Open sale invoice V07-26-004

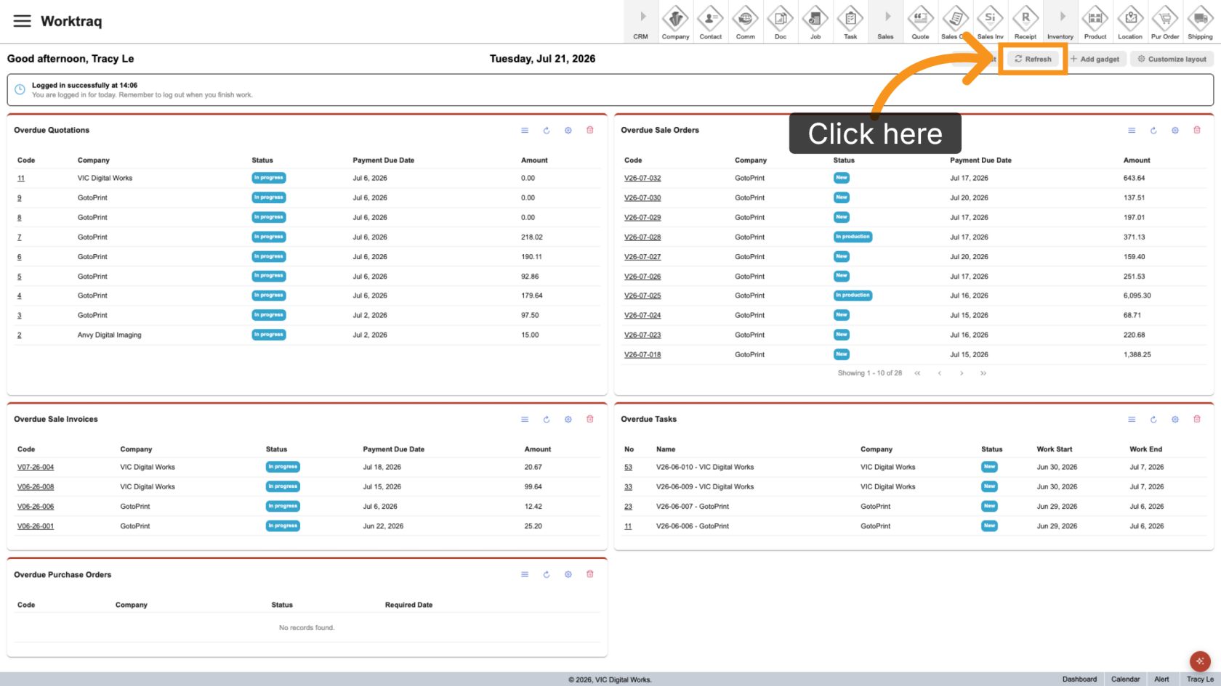pyautogui.click(x=36, y=467)
